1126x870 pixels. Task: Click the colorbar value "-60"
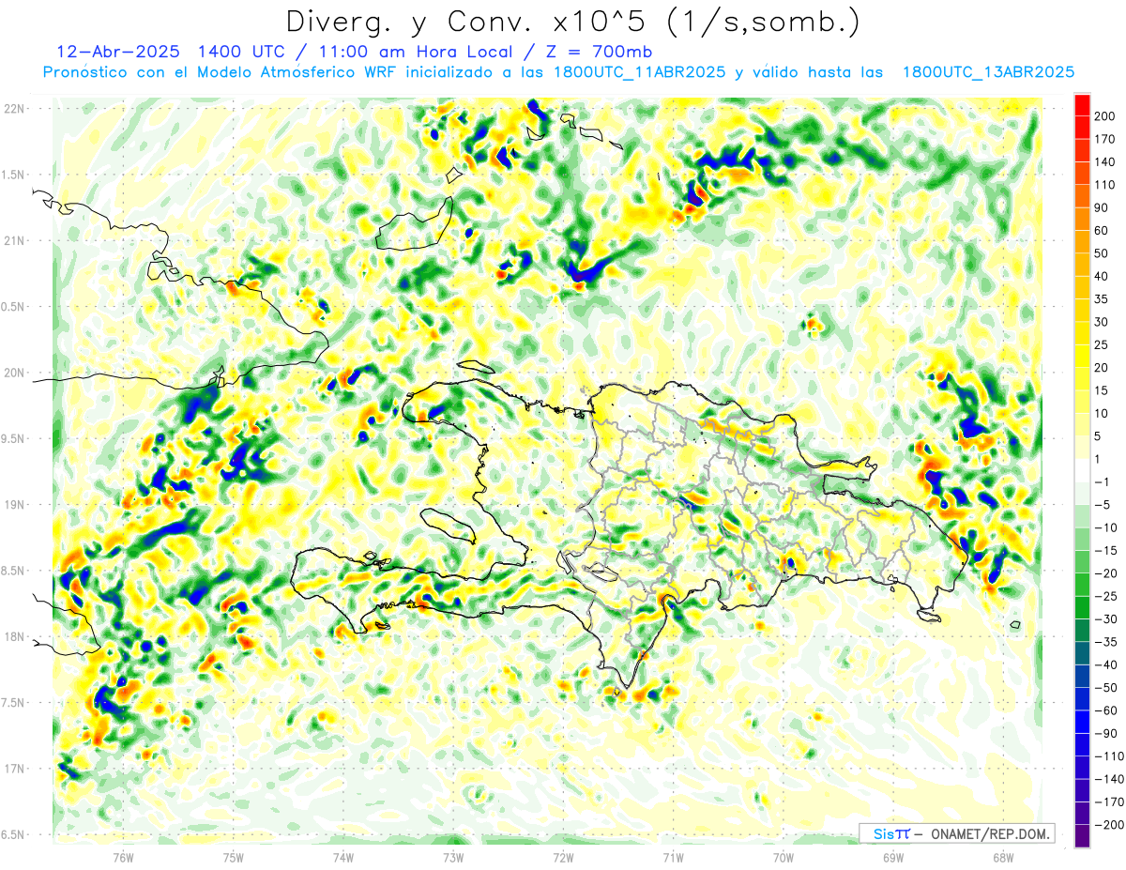pyautogui.click(x=1107, y=710)
